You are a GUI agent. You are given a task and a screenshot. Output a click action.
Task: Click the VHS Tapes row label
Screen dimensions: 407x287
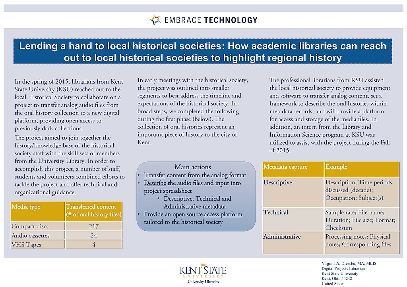coord(26,245)
